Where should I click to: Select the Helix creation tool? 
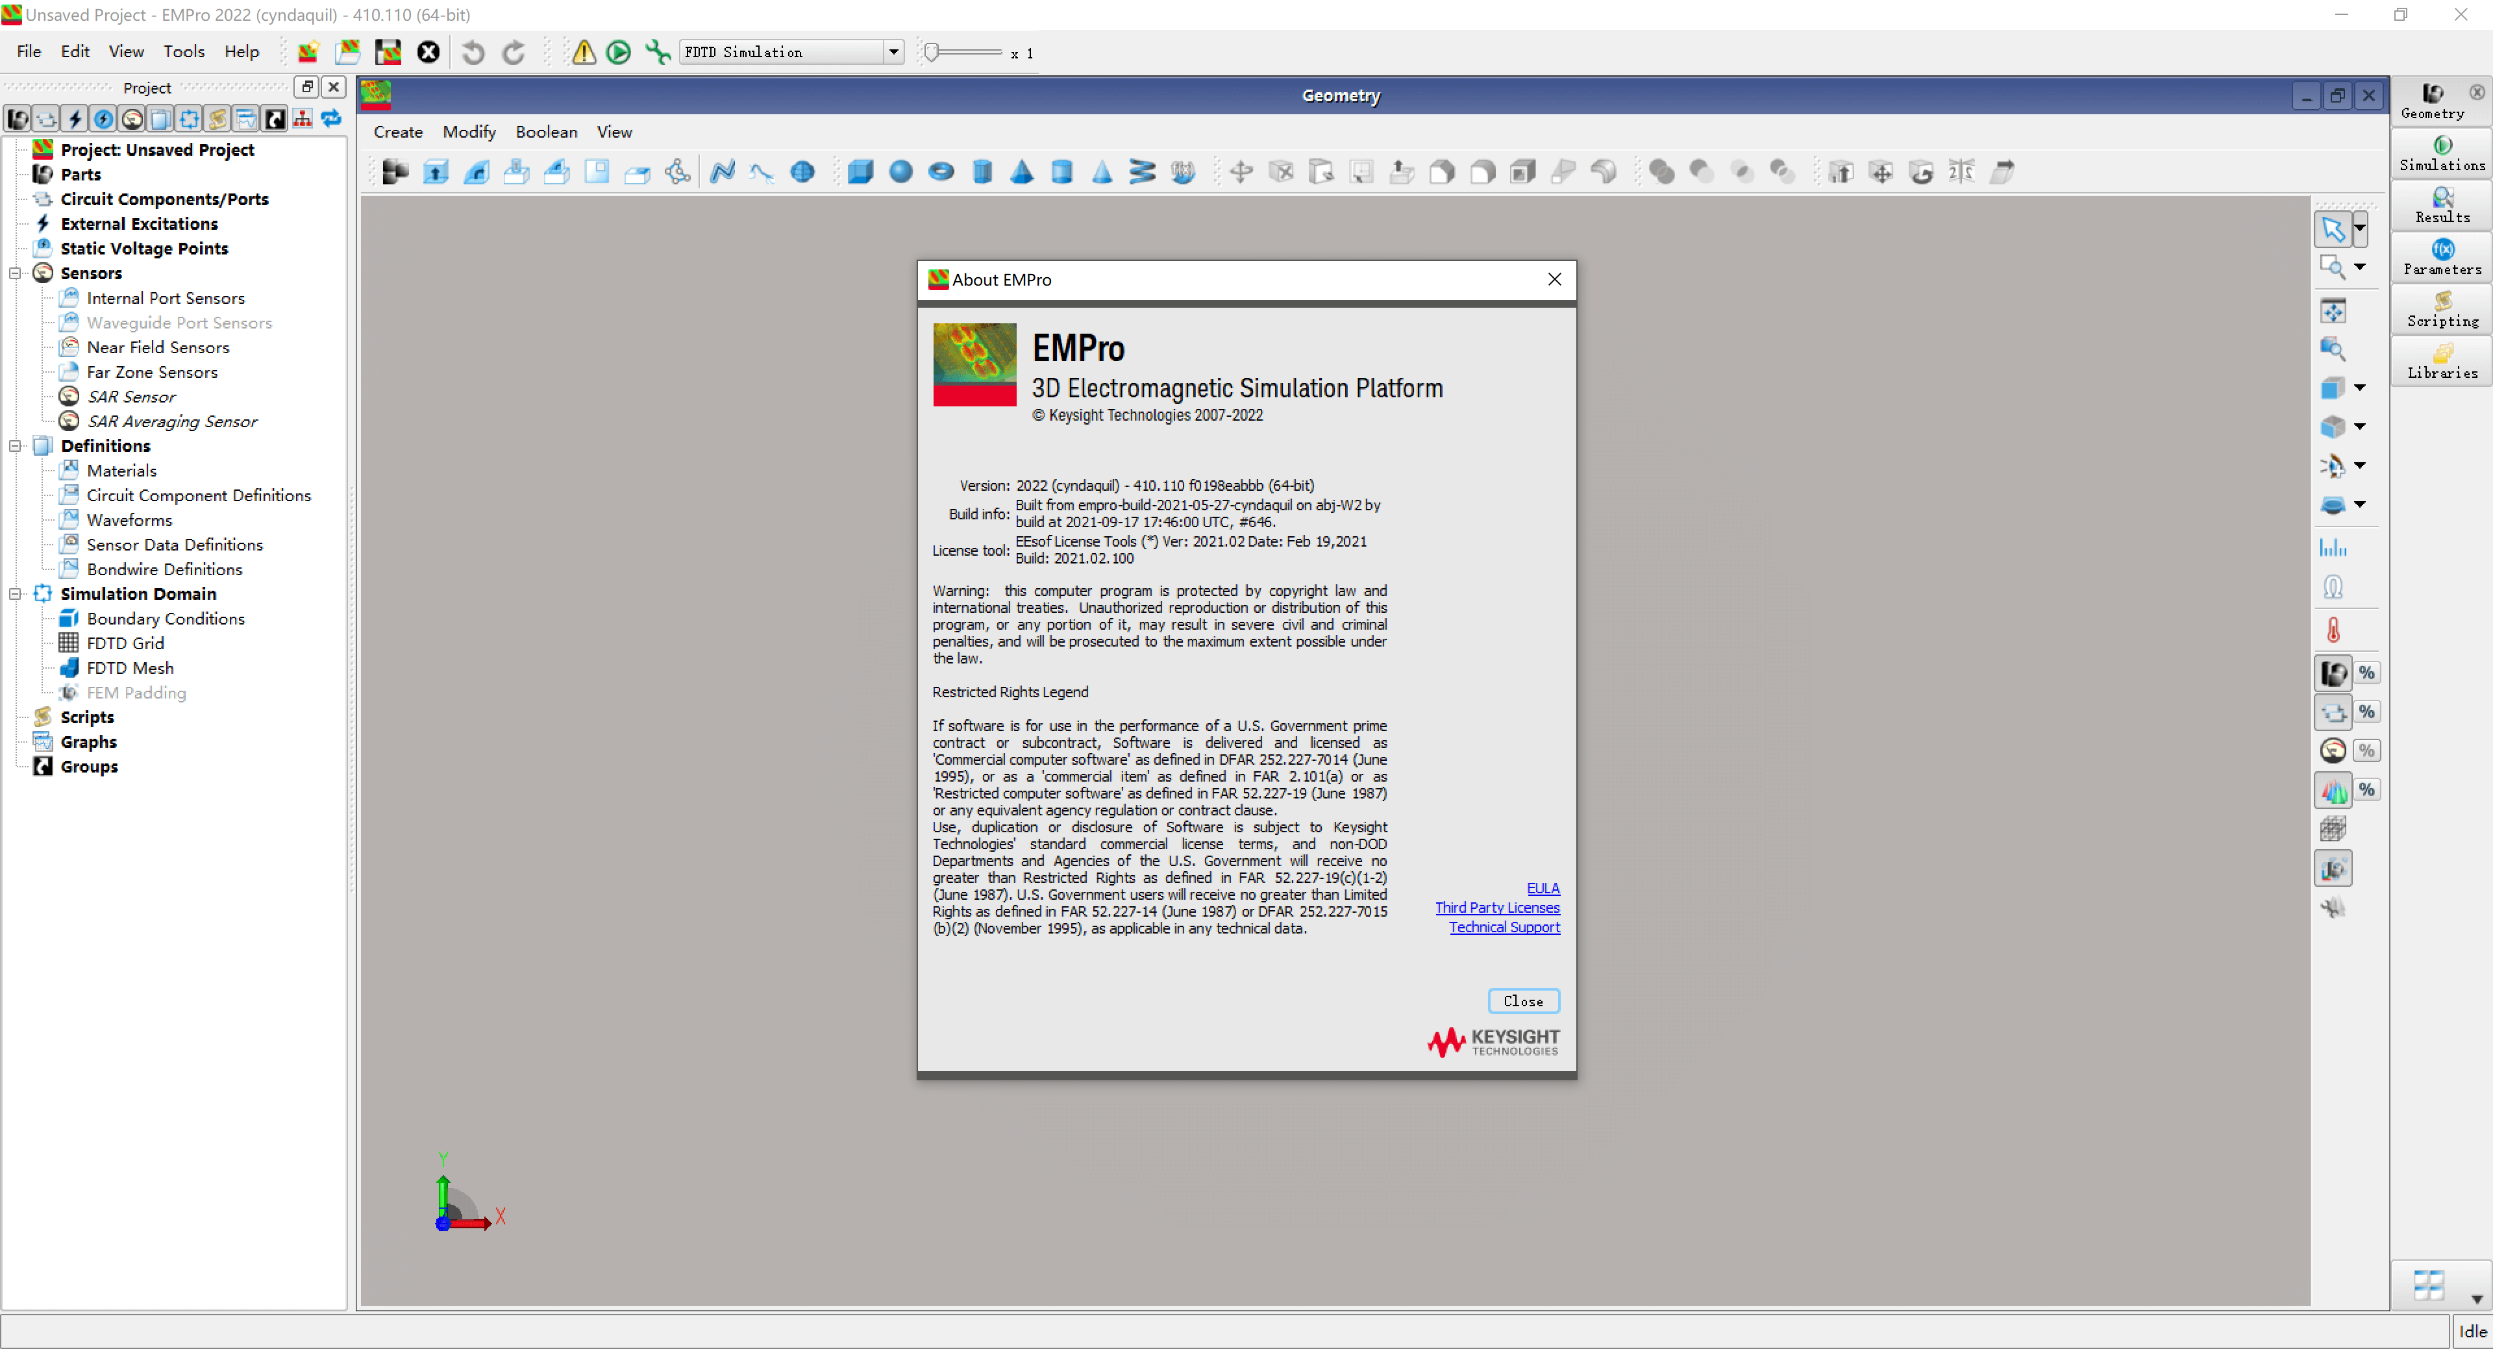point(1142,171)
